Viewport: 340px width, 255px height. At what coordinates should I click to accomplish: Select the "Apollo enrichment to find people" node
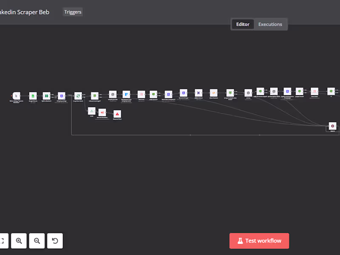(x=288, y=91)
